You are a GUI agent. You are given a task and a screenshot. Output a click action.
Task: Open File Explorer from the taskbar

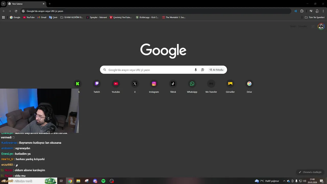tap(78, 181)
